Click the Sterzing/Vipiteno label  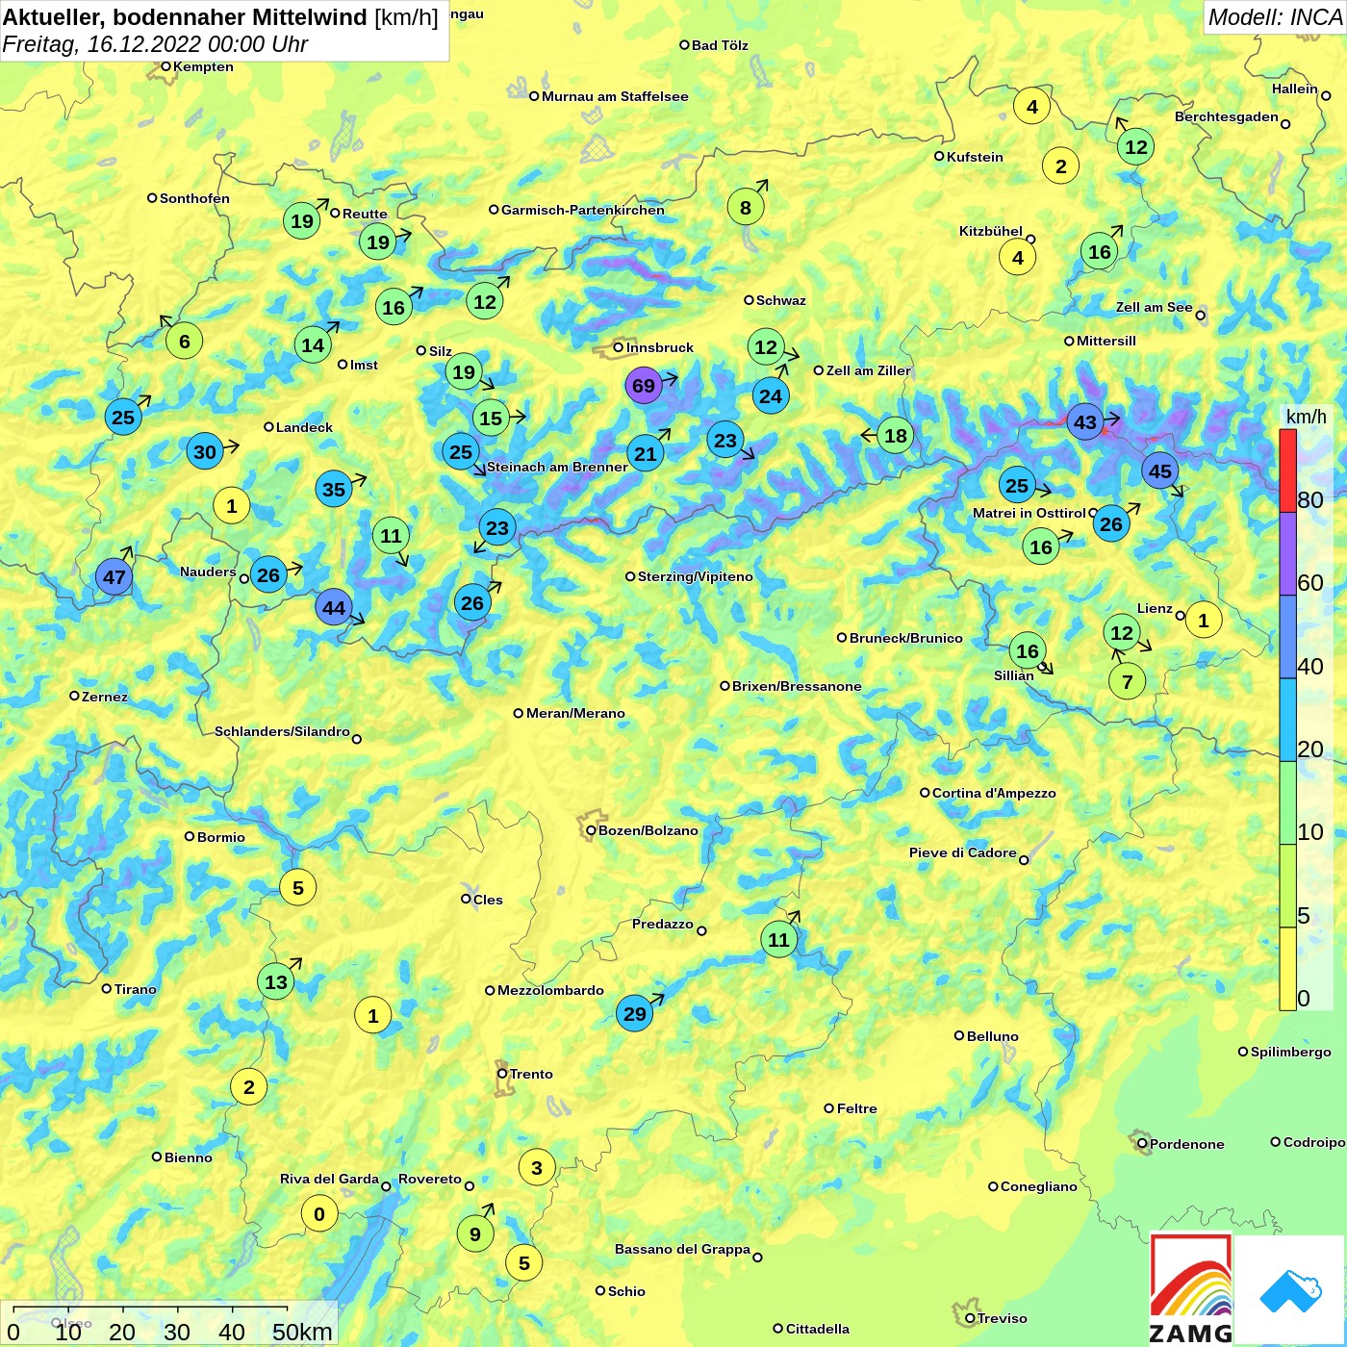tap(696, 576)
